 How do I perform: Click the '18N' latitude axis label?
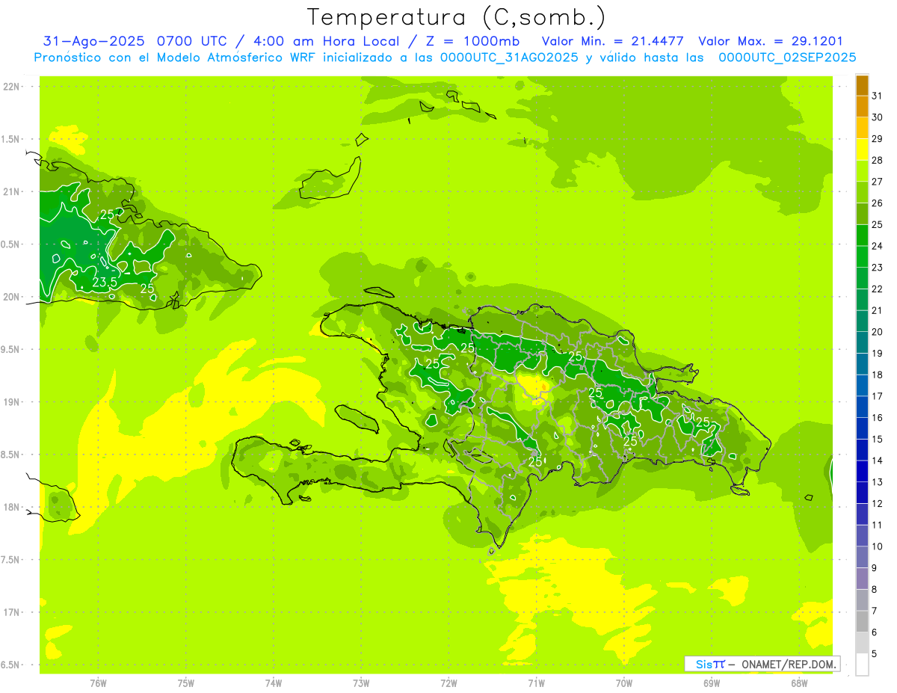click(x=11, y=507)
